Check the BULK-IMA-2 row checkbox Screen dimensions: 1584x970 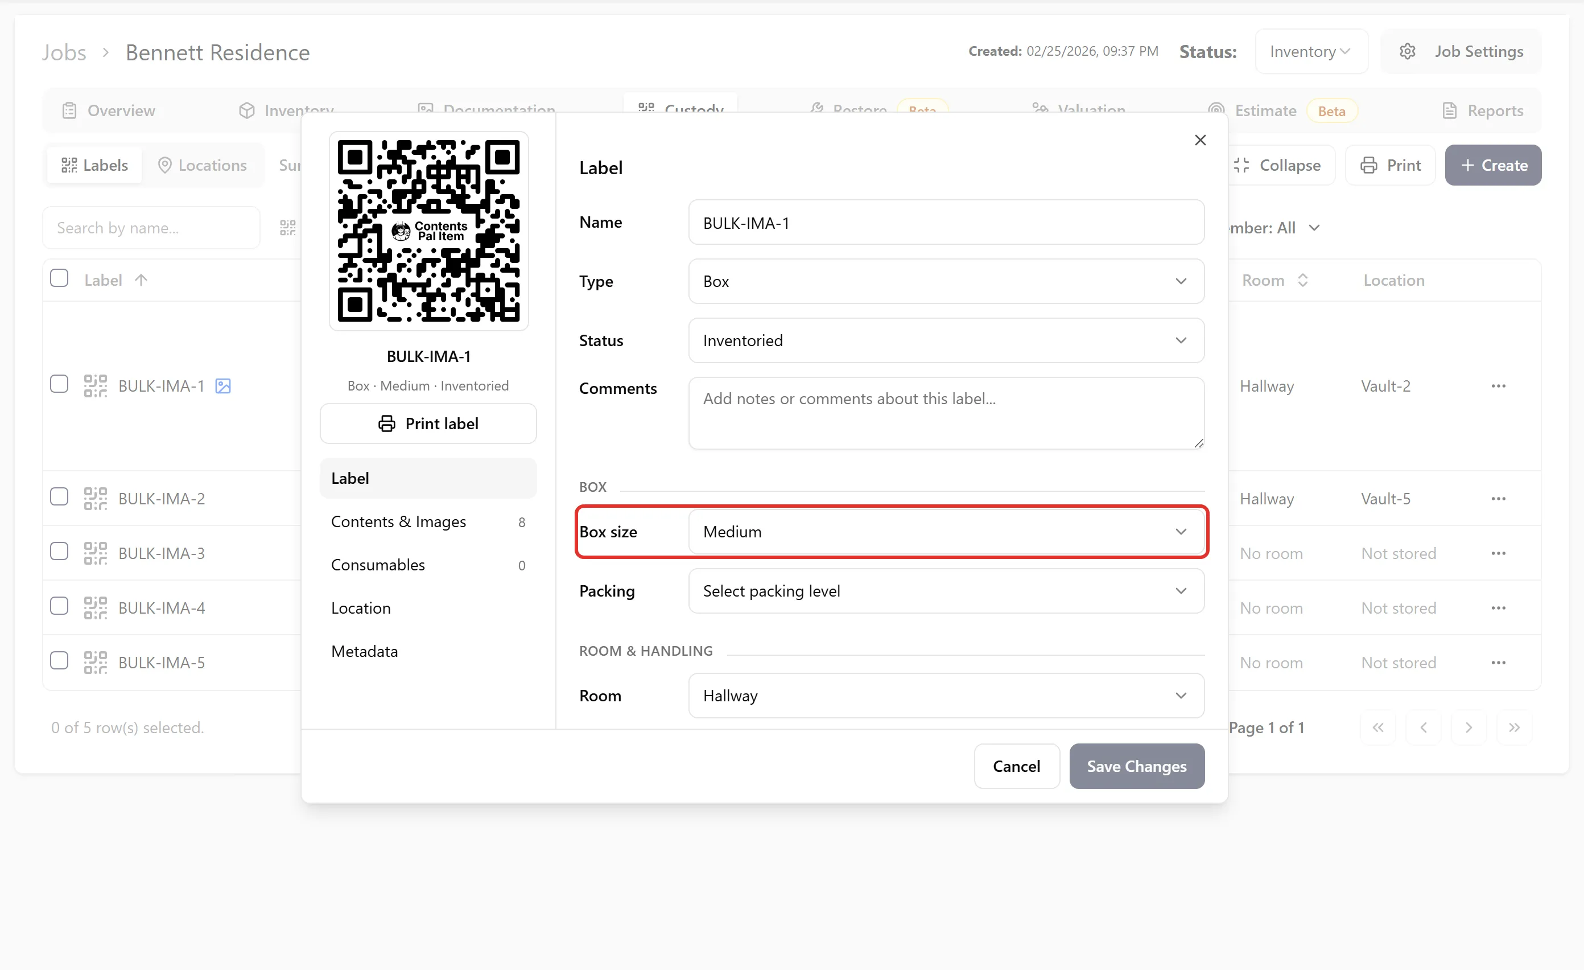(59, 496)
